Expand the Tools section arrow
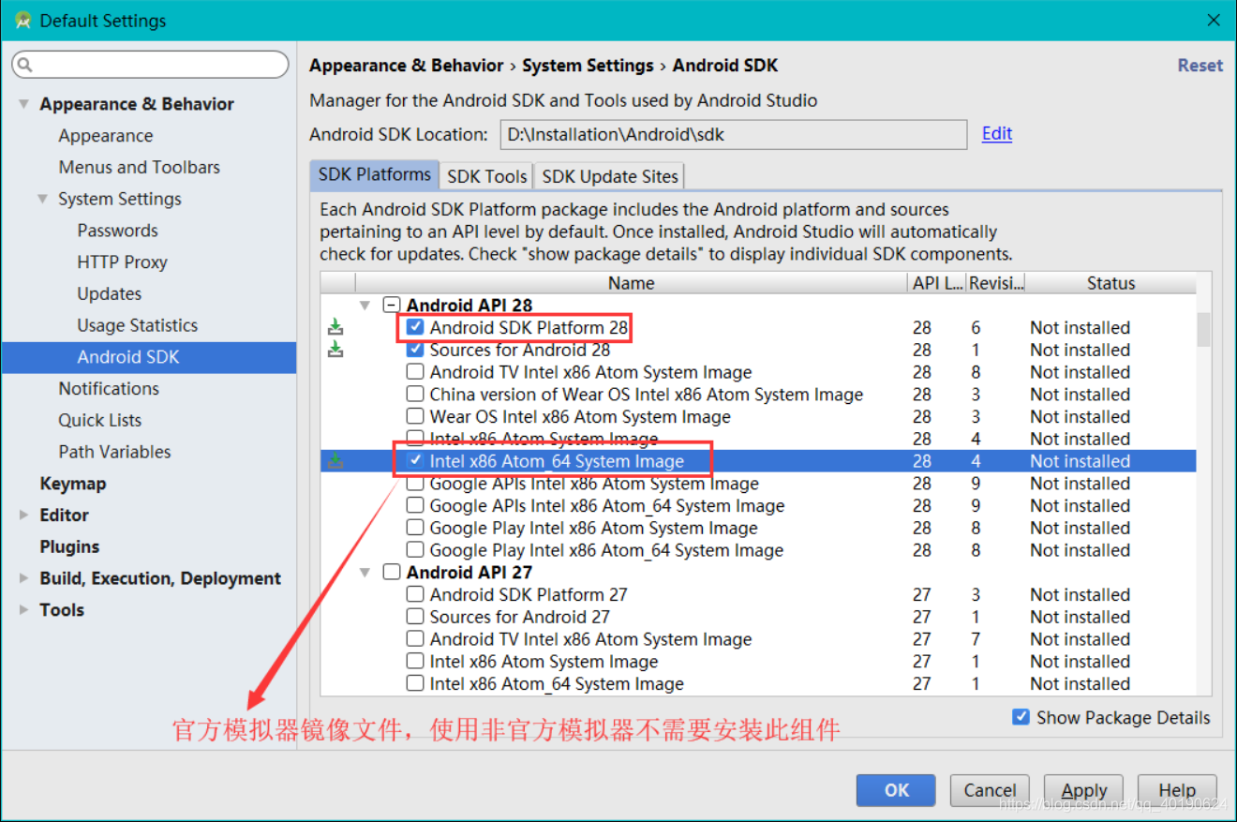The width and height of the screenshot is (1237, 822). (x=23, y=609)
